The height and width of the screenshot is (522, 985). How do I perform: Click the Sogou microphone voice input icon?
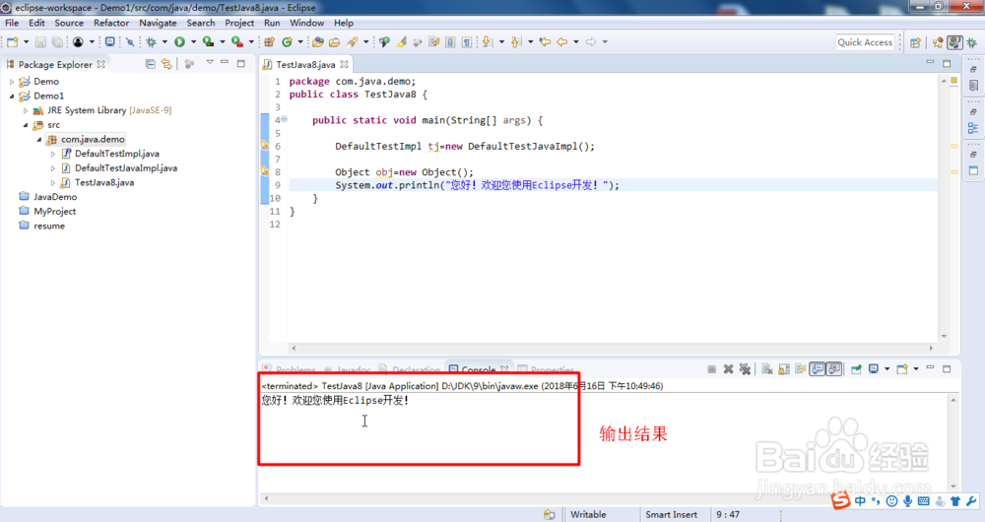(908, 500)
